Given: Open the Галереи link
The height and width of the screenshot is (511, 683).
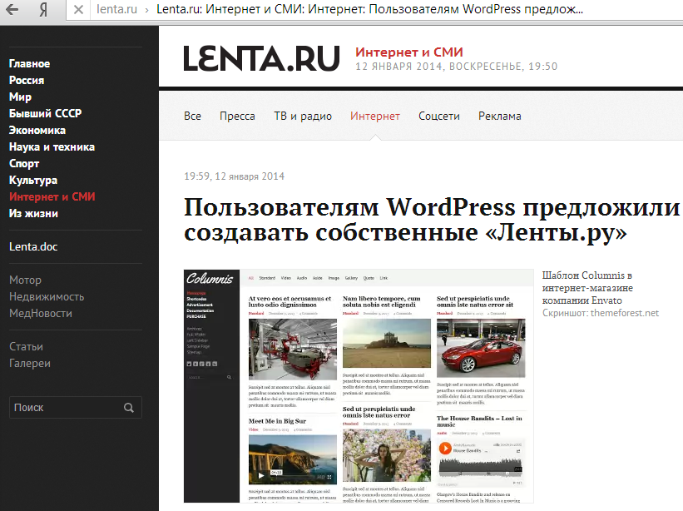Looking at the screenshot, I should [30, 364].
